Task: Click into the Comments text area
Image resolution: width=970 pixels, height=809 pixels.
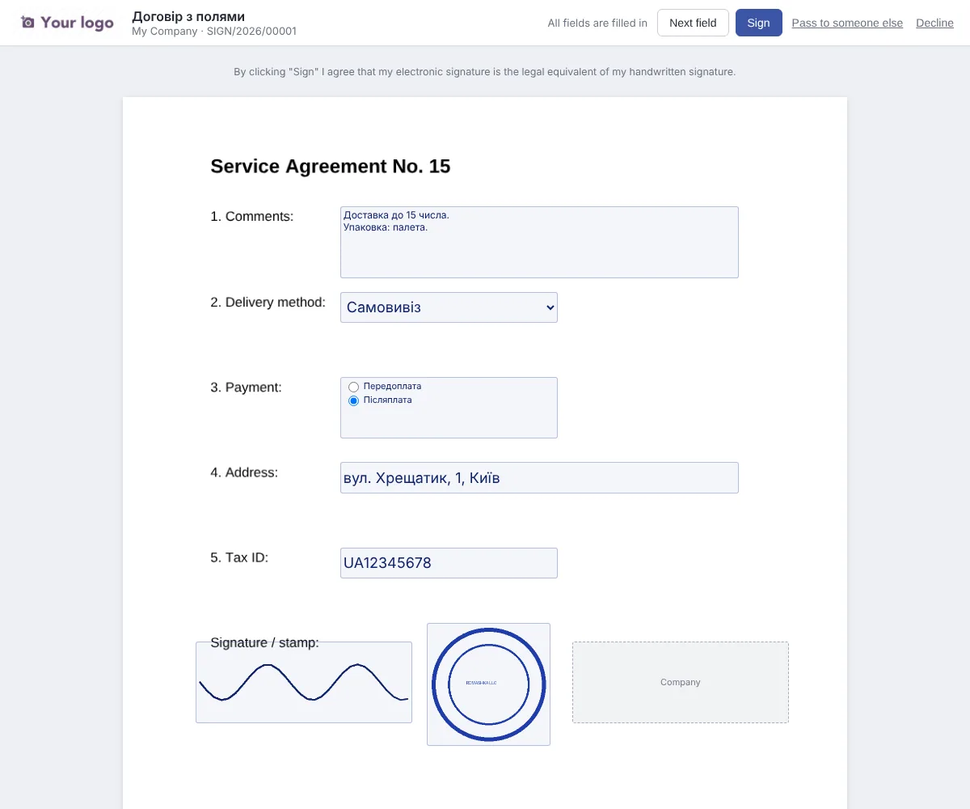Action: click(539, 242)
